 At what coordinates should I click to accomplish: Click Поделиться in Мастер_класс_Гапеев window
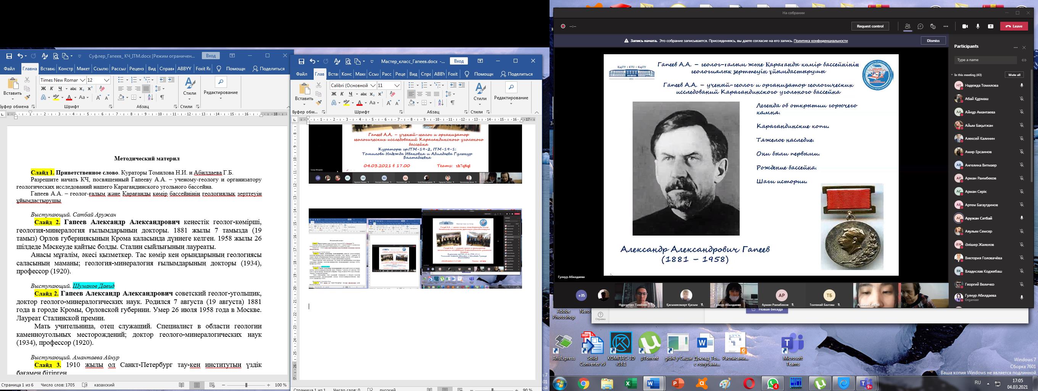coord(517,74)
